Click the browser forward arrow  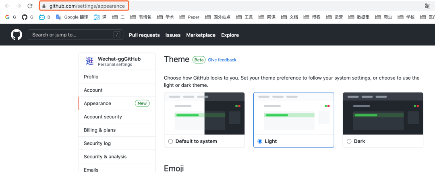point(19,6)
